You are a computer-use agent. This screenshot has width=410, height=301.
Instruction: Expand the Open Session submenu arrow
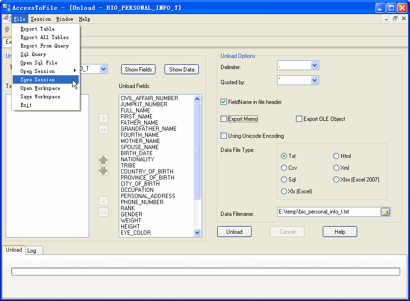(x=75, y=71)
